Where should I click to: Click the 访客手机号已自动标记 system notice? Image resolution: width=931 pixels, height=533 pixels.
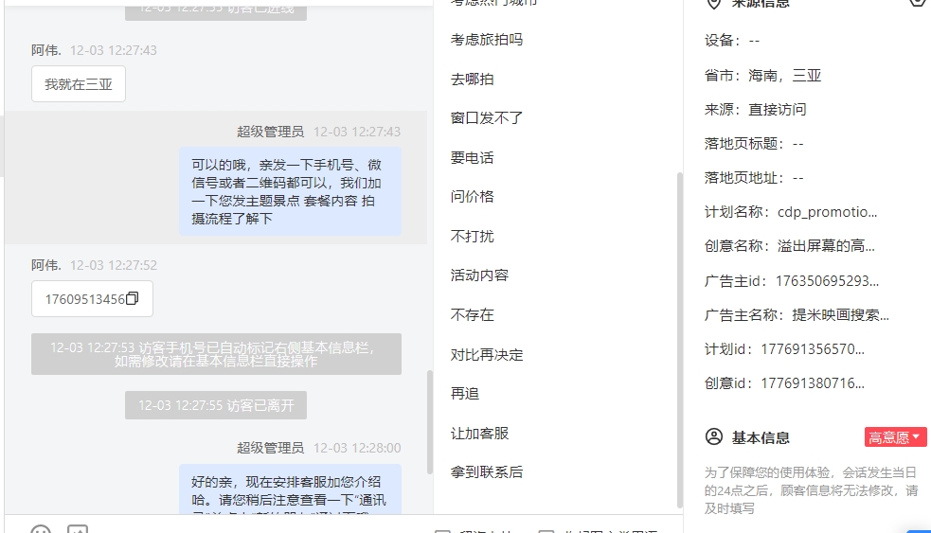coord(216,354)
